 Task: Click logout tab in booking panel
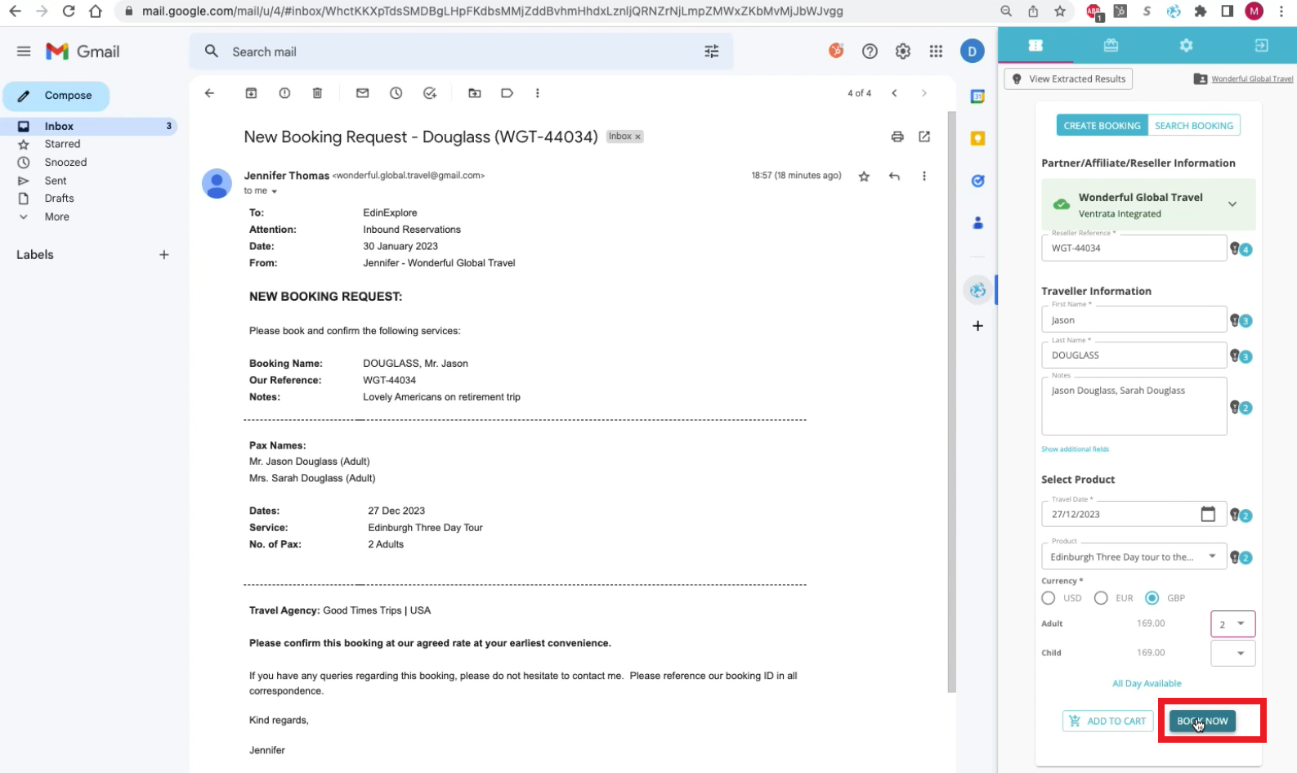click(x=1261, y=46)
